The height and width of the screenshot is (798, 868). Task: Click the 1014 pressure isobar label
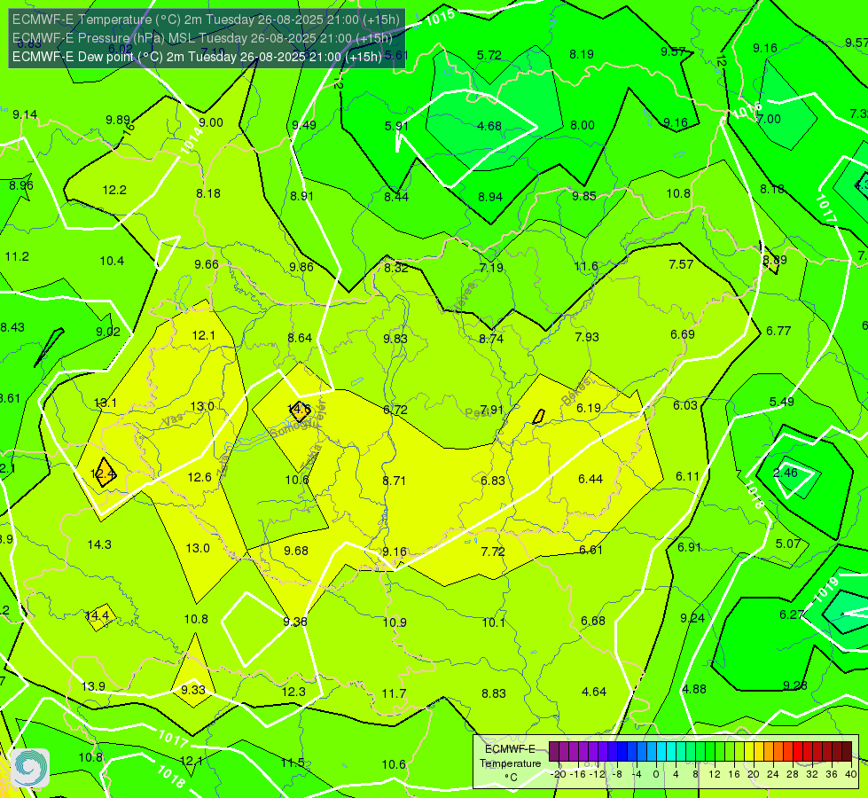tap(191, 140)
